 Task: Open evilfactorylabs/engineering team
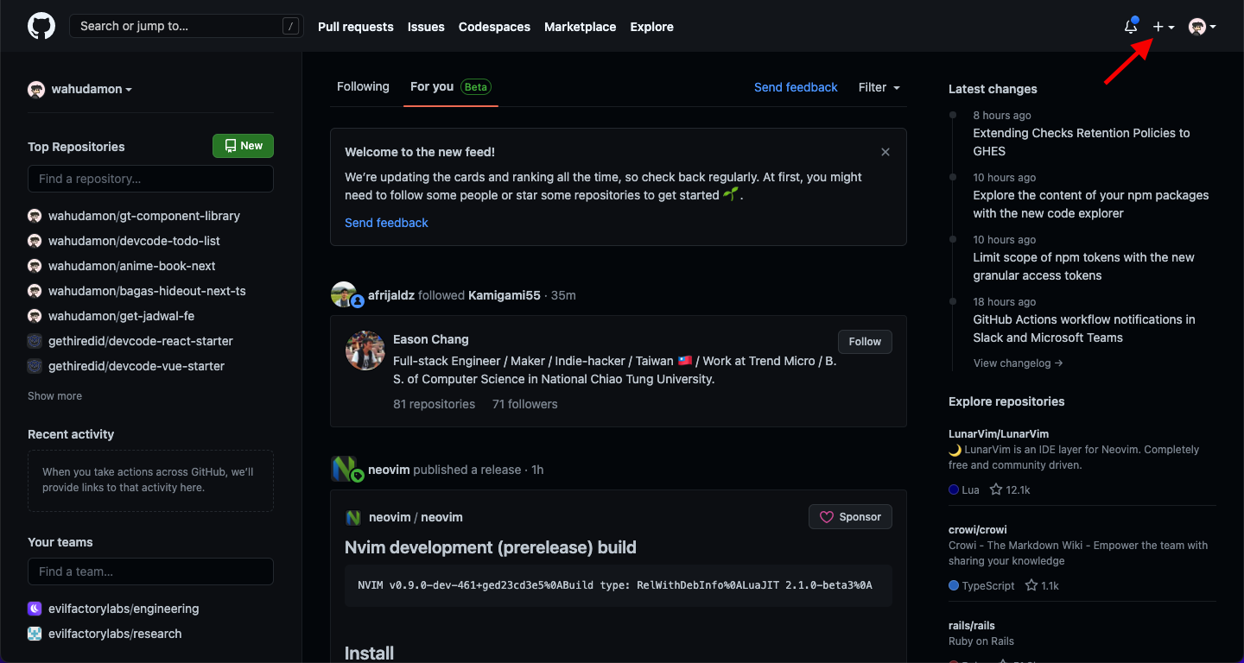pyautogui.click(x=124, y=609)
